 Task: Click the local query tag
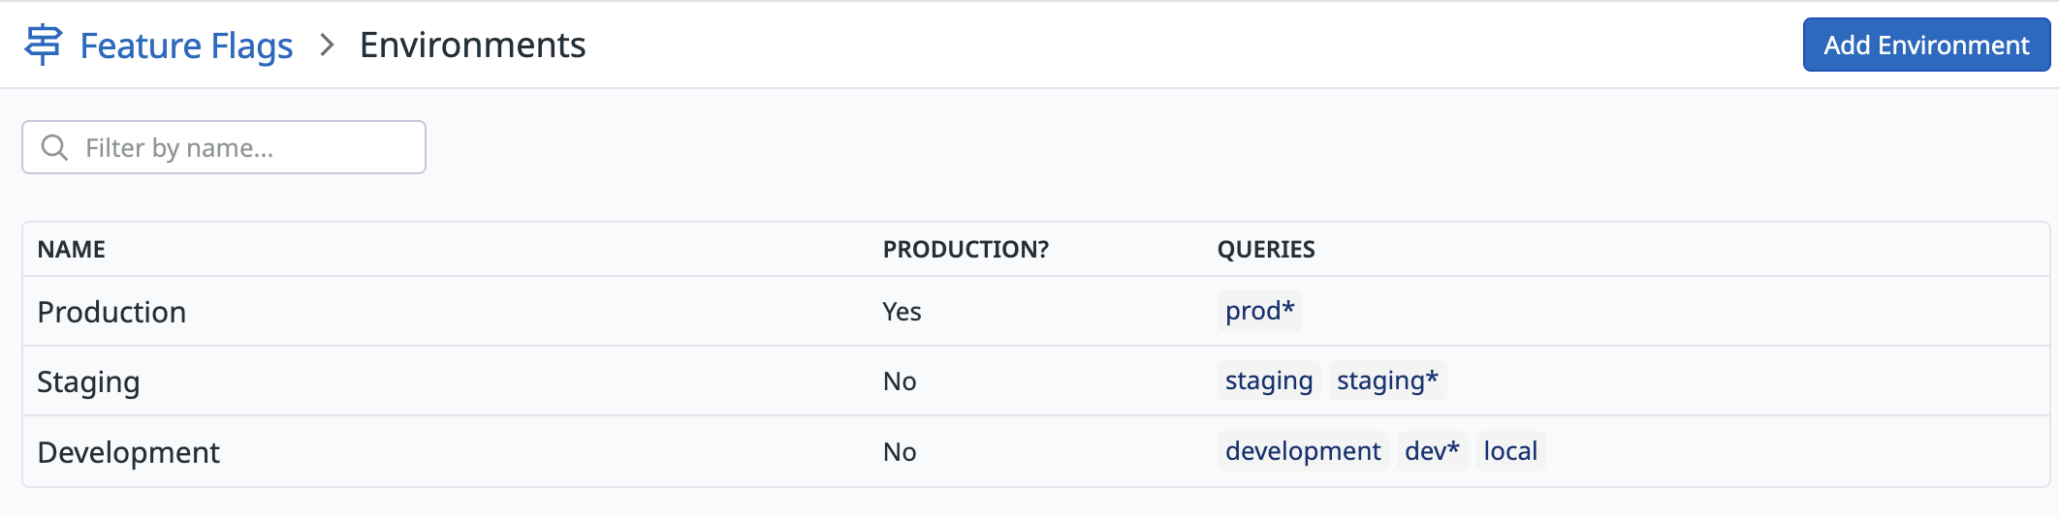[x=1510, y=451]
